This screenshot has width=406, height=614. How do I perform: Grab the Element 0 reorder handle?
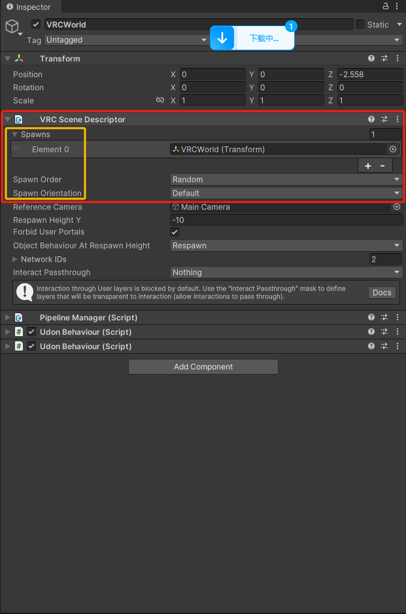(16, 148)
